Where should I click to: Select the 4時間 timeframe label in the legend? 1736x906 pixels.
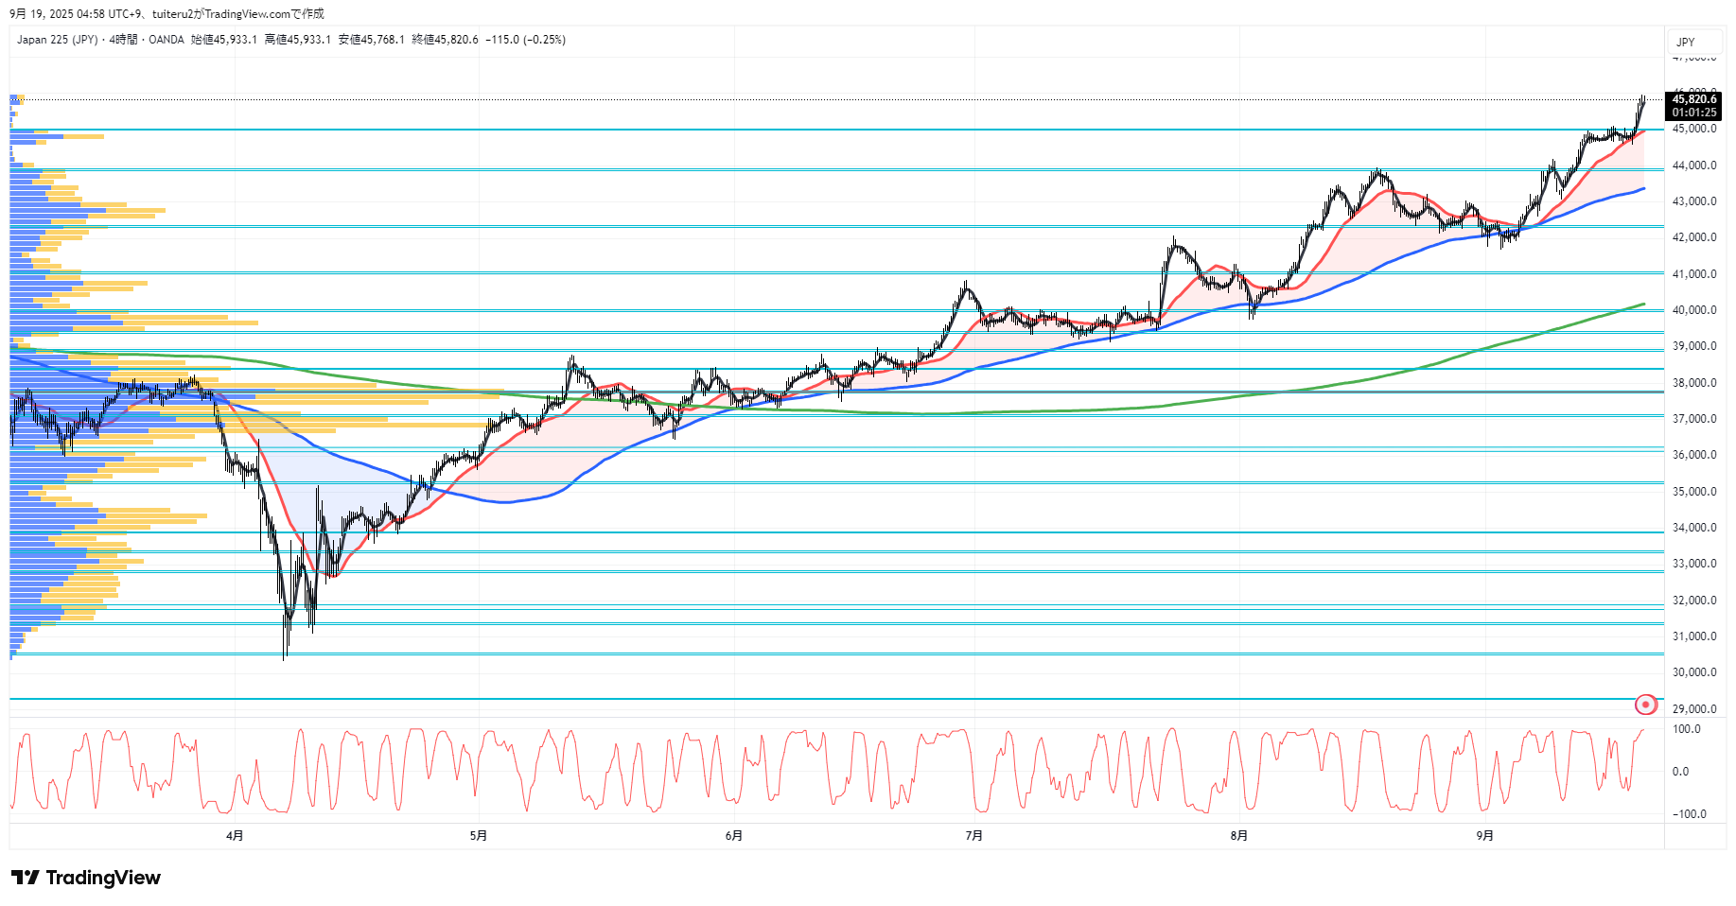[x=123, y=40]
